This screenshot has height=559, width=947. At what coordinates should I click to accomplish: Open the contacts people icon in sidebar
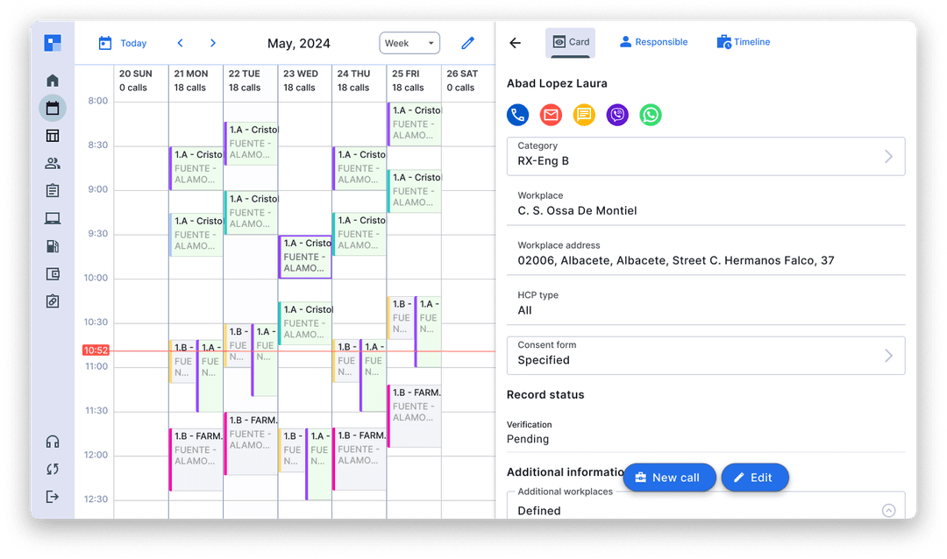pos(53,163)
